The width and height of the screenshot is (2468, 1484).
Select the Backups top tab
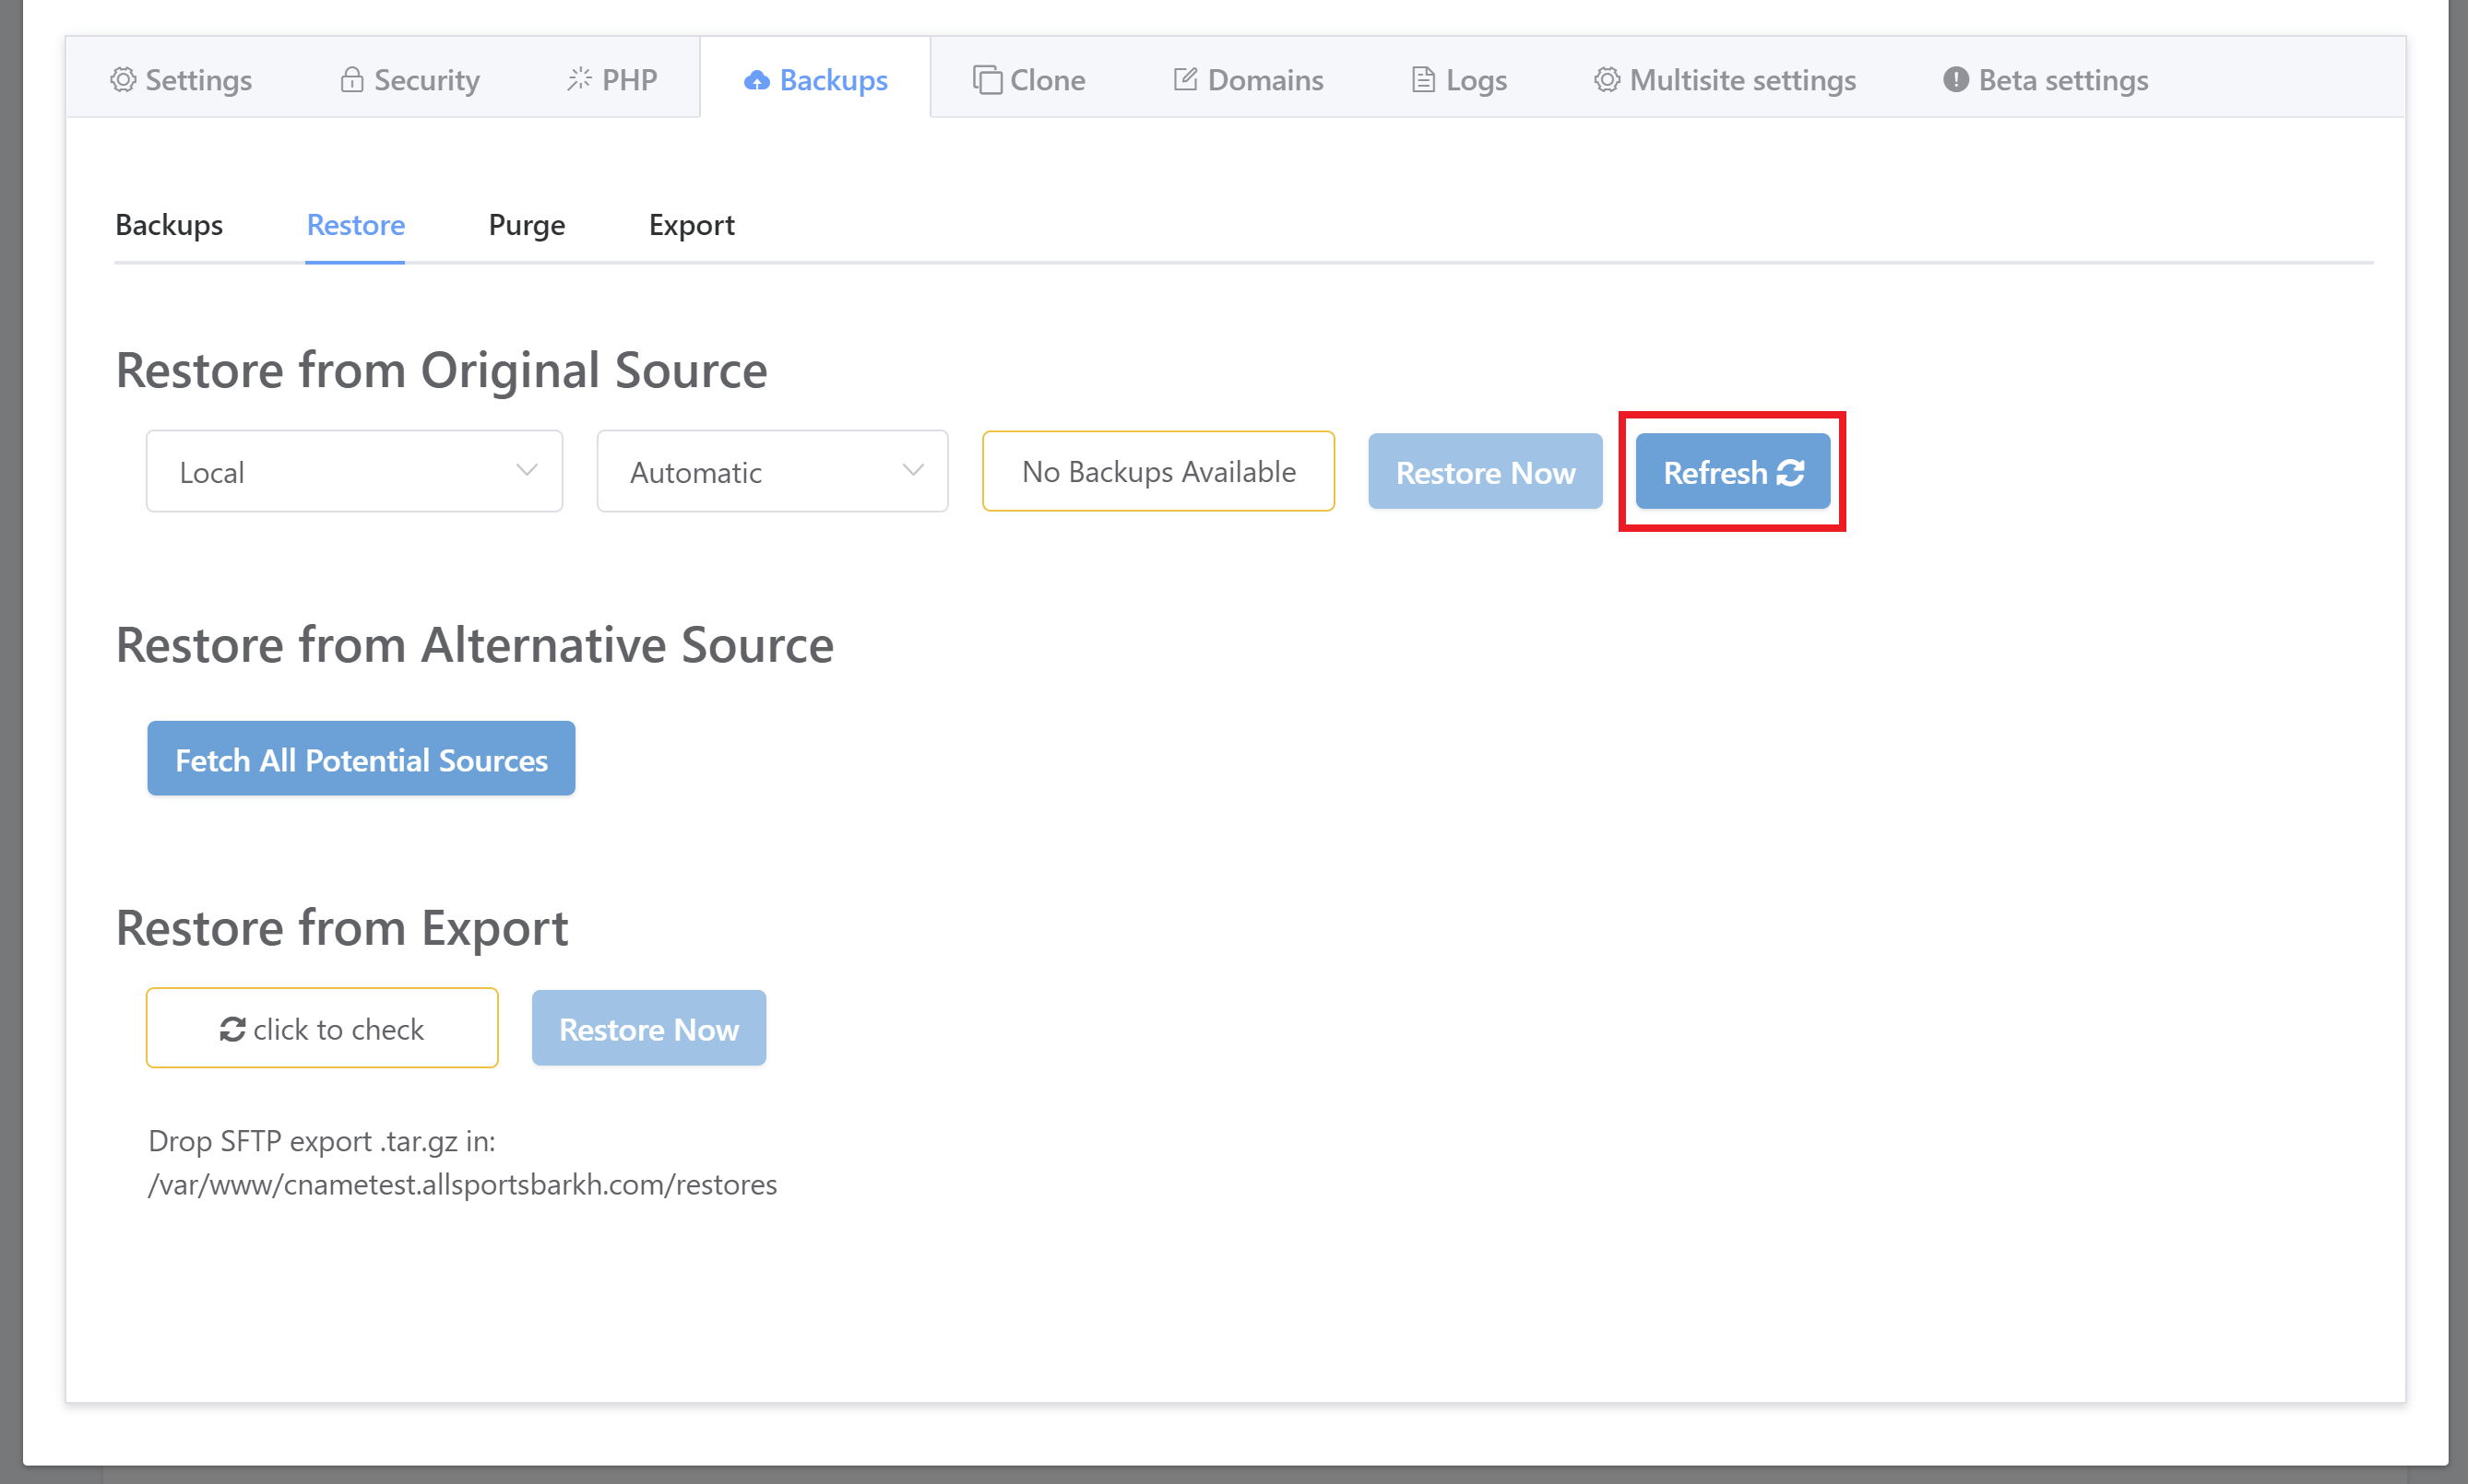click(815, 80)
